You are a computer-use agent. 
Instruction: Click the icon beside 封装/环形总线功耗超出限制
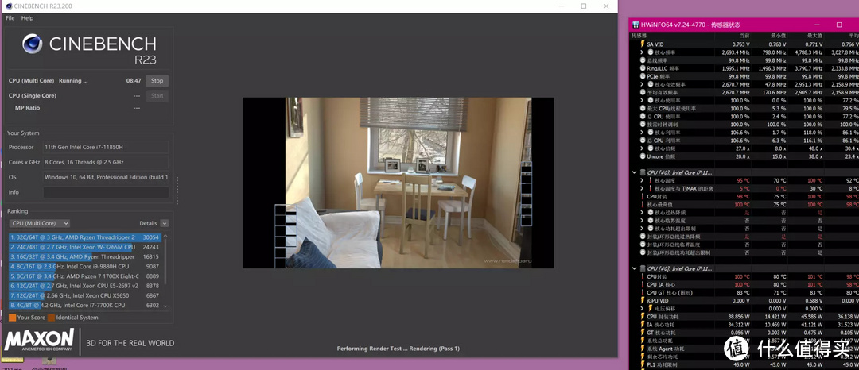point(643,252)
